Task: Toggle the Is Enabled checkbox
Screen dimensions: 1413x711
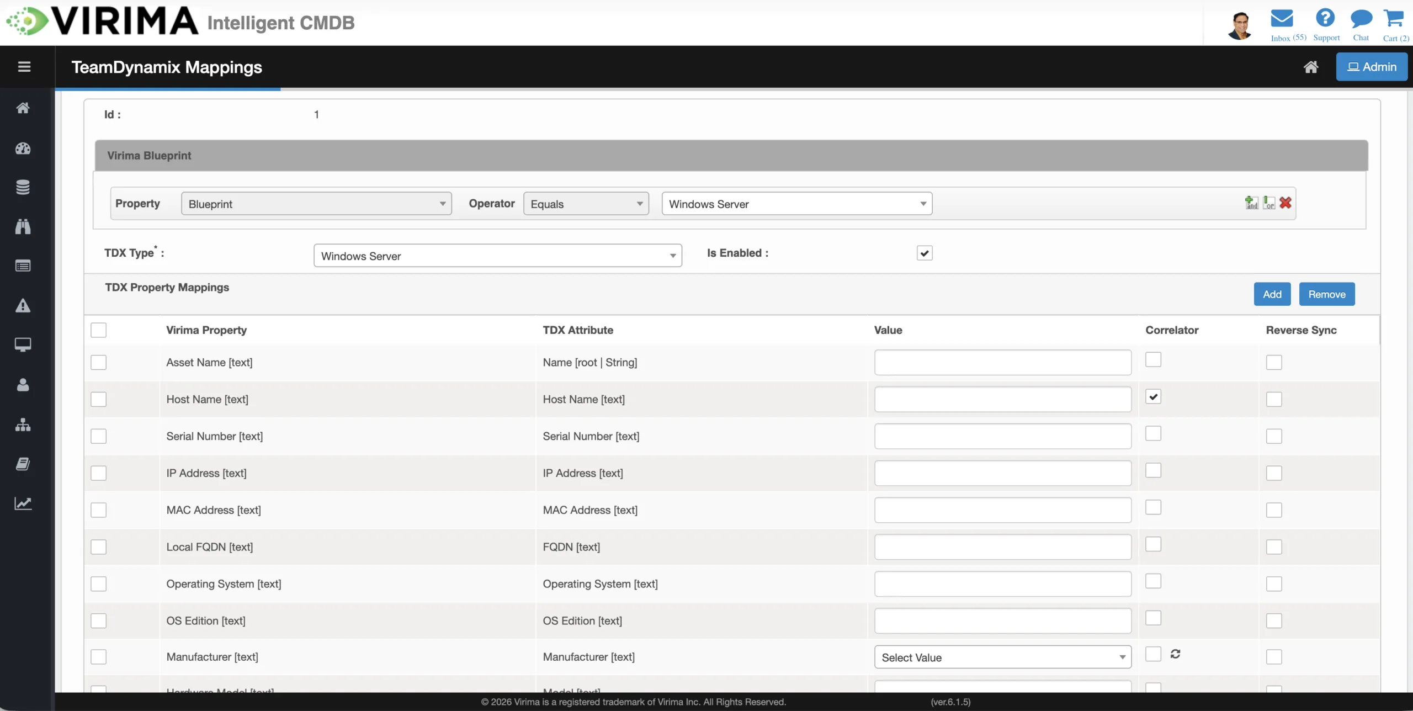Action: (925, 253)
